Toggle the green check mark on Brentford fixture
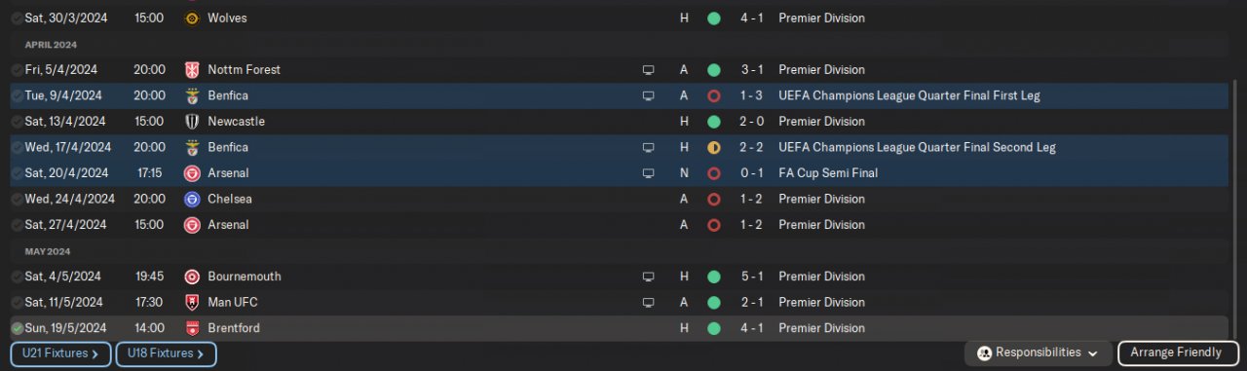The height and width of the screenshot is (371, 1247). click(x=18, y=328)
